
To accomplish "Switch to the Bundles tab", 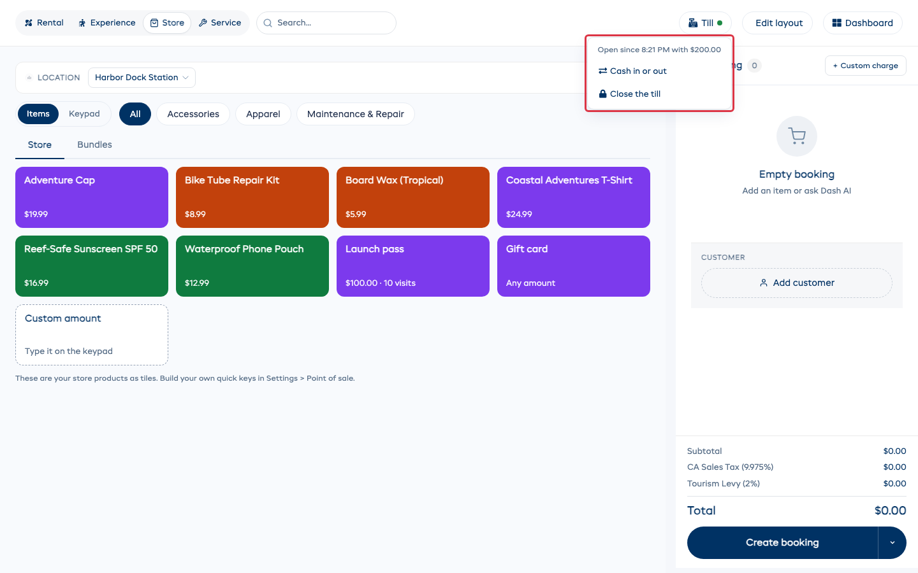I will pos(94,145).
